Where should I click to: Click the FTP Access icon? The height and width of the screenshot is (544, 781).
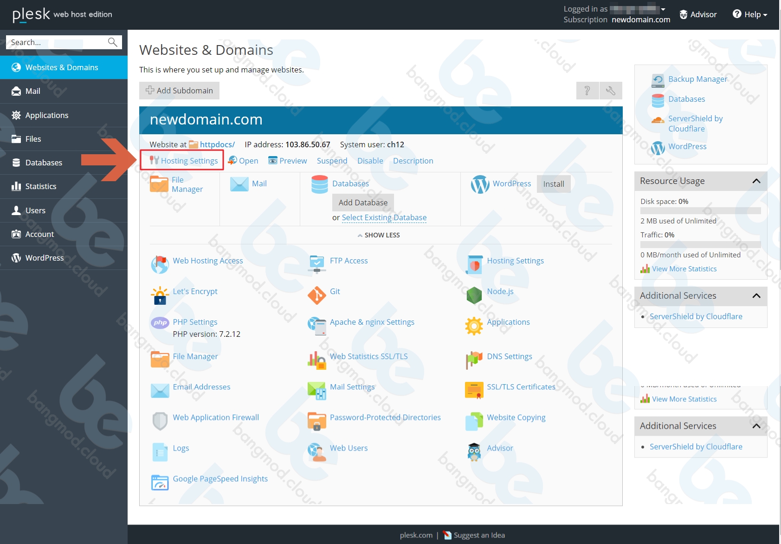[317, 264]
